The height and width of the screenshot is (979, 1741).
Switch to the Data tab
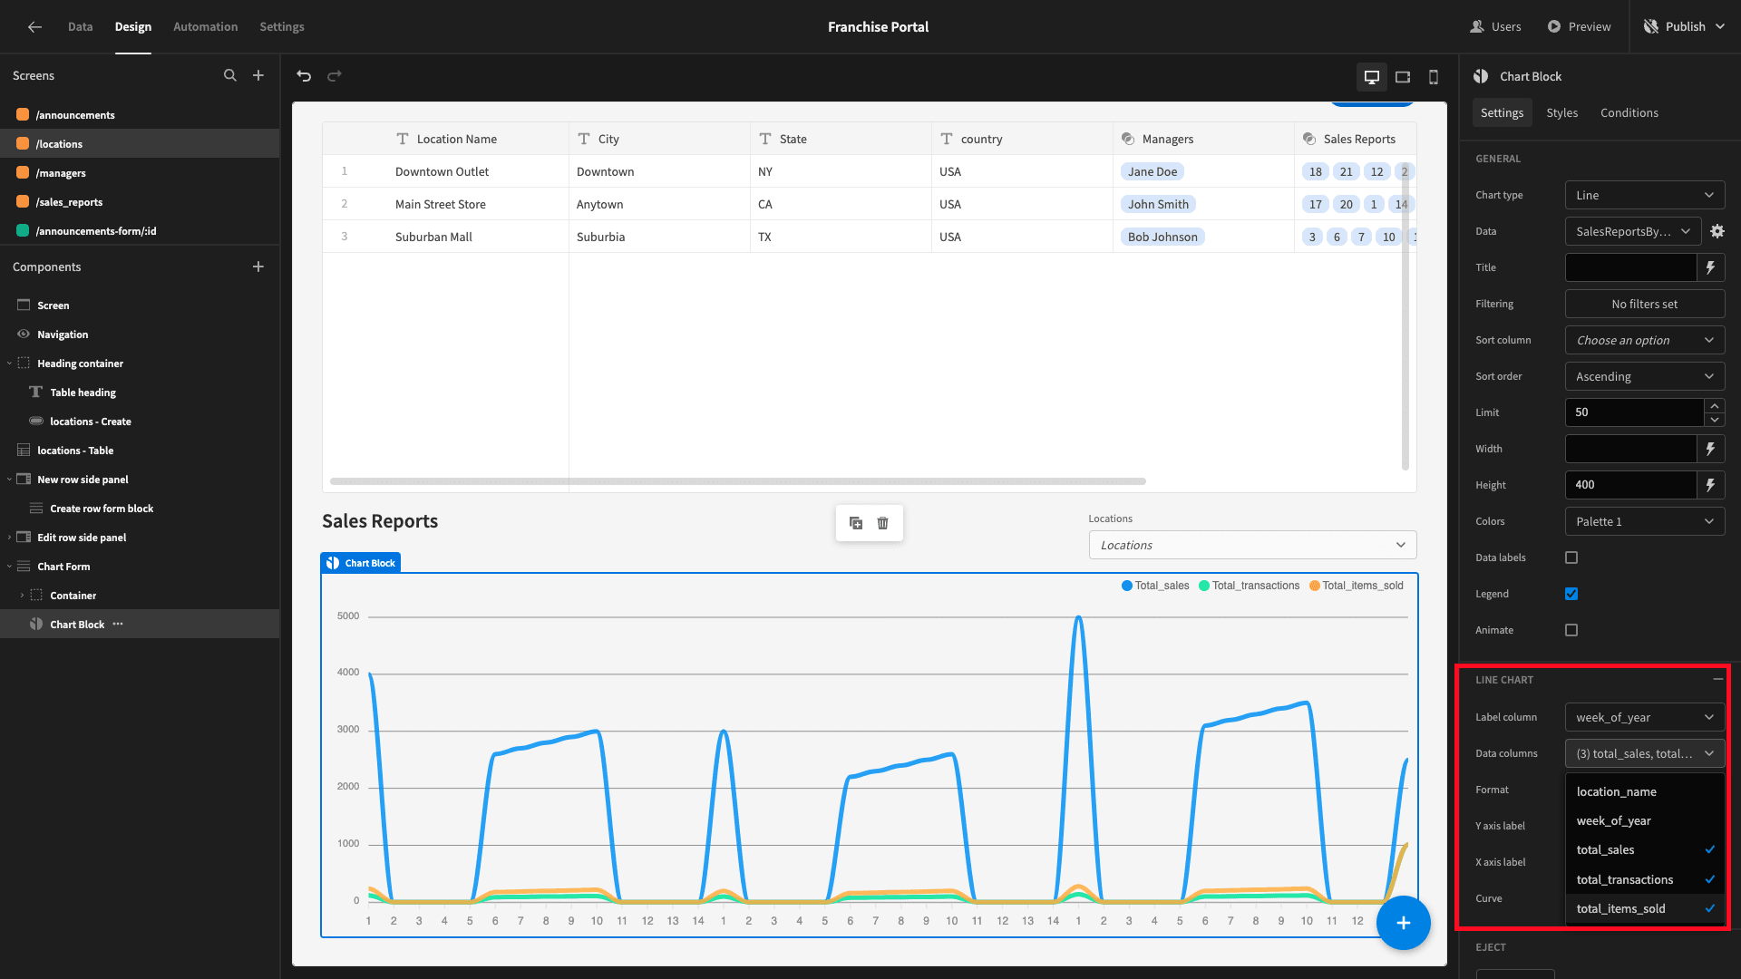(80, 26)
